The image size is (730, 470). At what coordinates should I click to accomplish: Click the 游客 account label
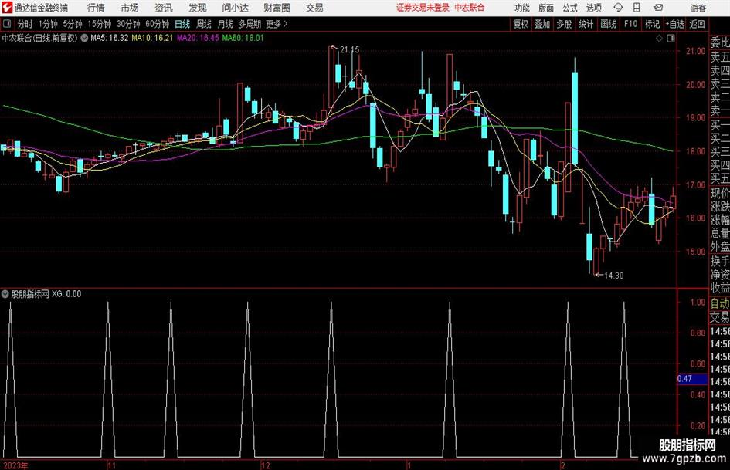(698, 8)
